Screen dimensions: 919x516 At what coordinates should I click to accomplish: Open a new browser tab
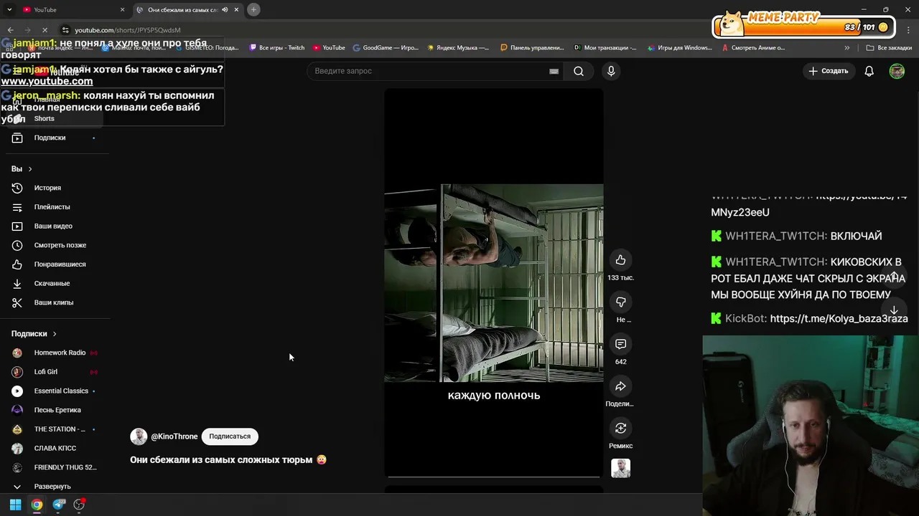click(x=253, y=9)
